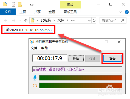Screen dimensions: 130x99
Task: Switch to the 主页 ribbon tab
Action: tap(23, 12)
